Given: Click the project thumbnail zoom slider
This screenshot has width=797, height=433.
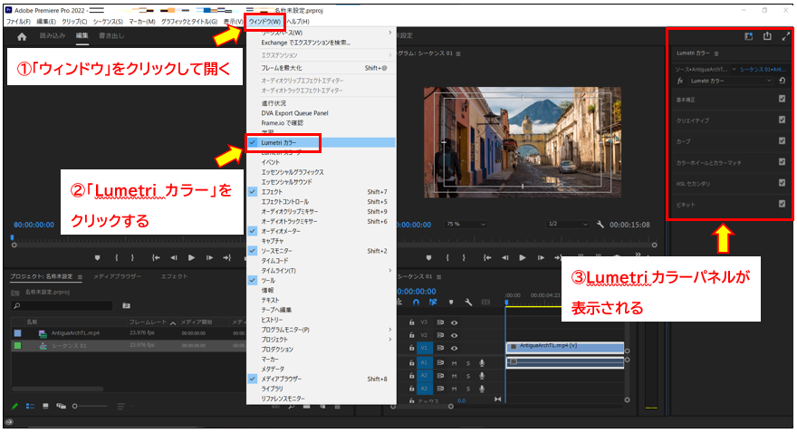Looking at the screenshot, I should click(91, 406).
